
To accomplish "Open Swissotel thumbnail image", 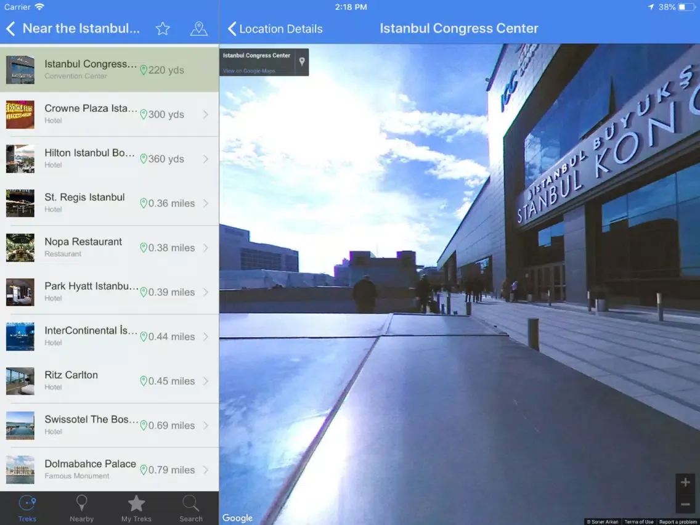I will click(20, 425).
